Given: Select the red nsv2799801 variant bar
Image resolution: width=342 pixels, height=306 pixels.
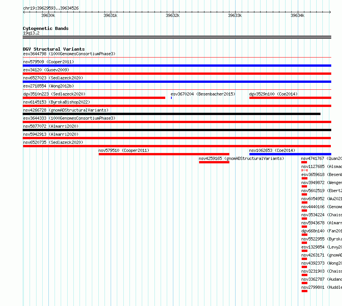Looking at the screenshot, I should click(x=304, y=291).
